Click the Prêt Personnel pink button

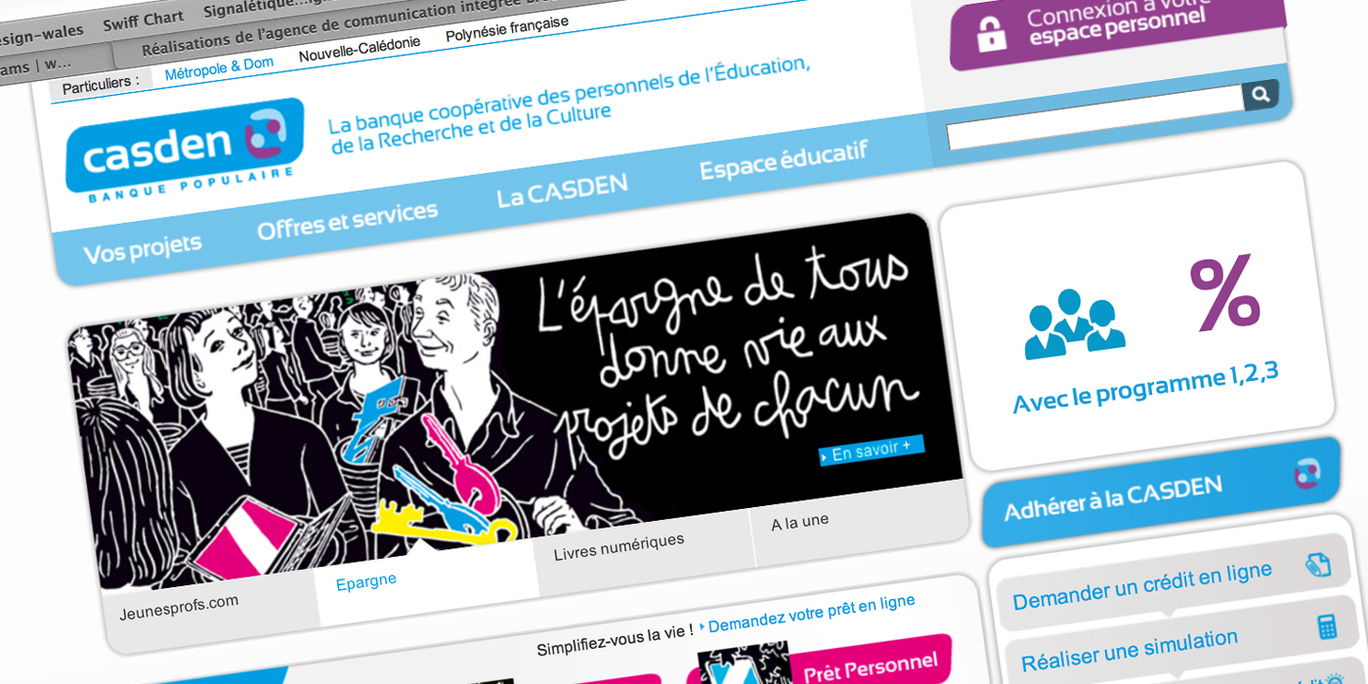click(871, 666)
